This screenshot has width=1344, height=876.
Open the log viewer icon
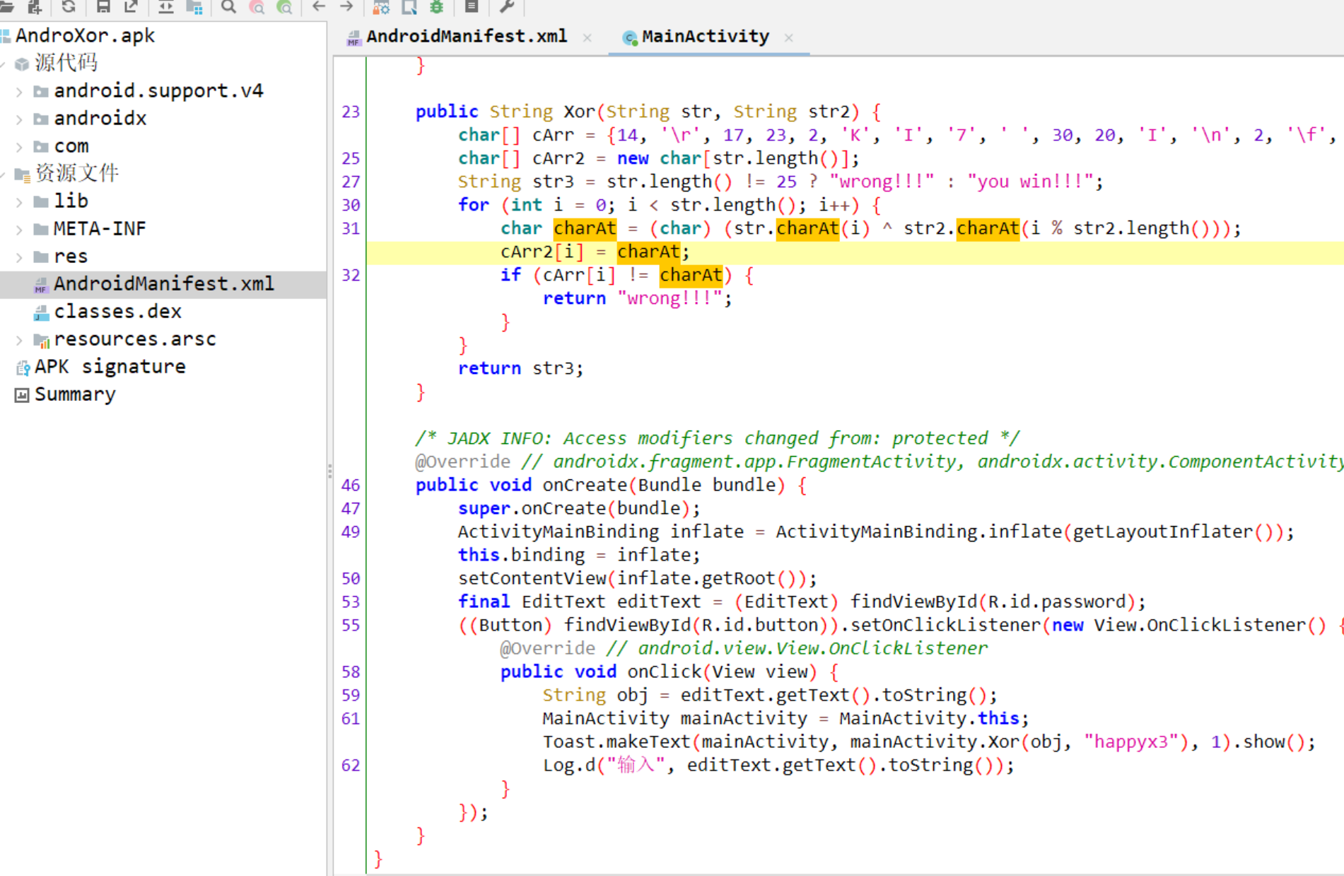pyautogui.click(x=472, y=6)
